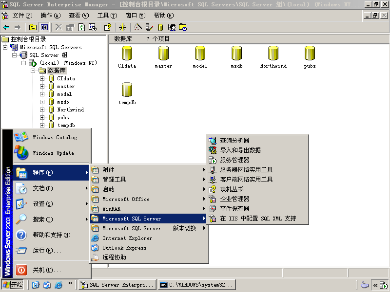The image size is (390, 292).
Task: Expand the CIdata tree node
Action: point(42,78)
